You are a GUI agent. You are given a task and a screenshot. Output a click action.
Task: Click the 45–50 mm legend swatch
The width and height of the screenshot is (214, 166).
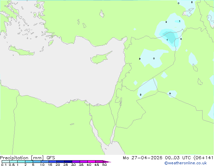[99, 162]
